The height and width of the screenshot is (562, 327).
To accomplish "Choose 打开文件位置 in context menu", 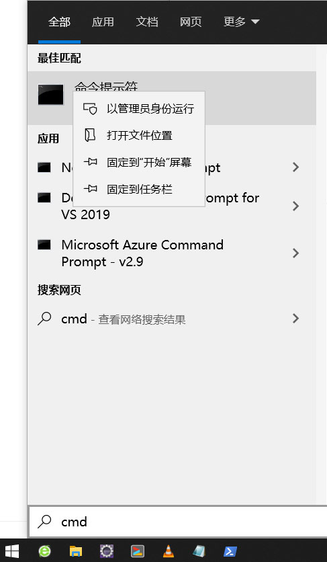I will [139, 136].
